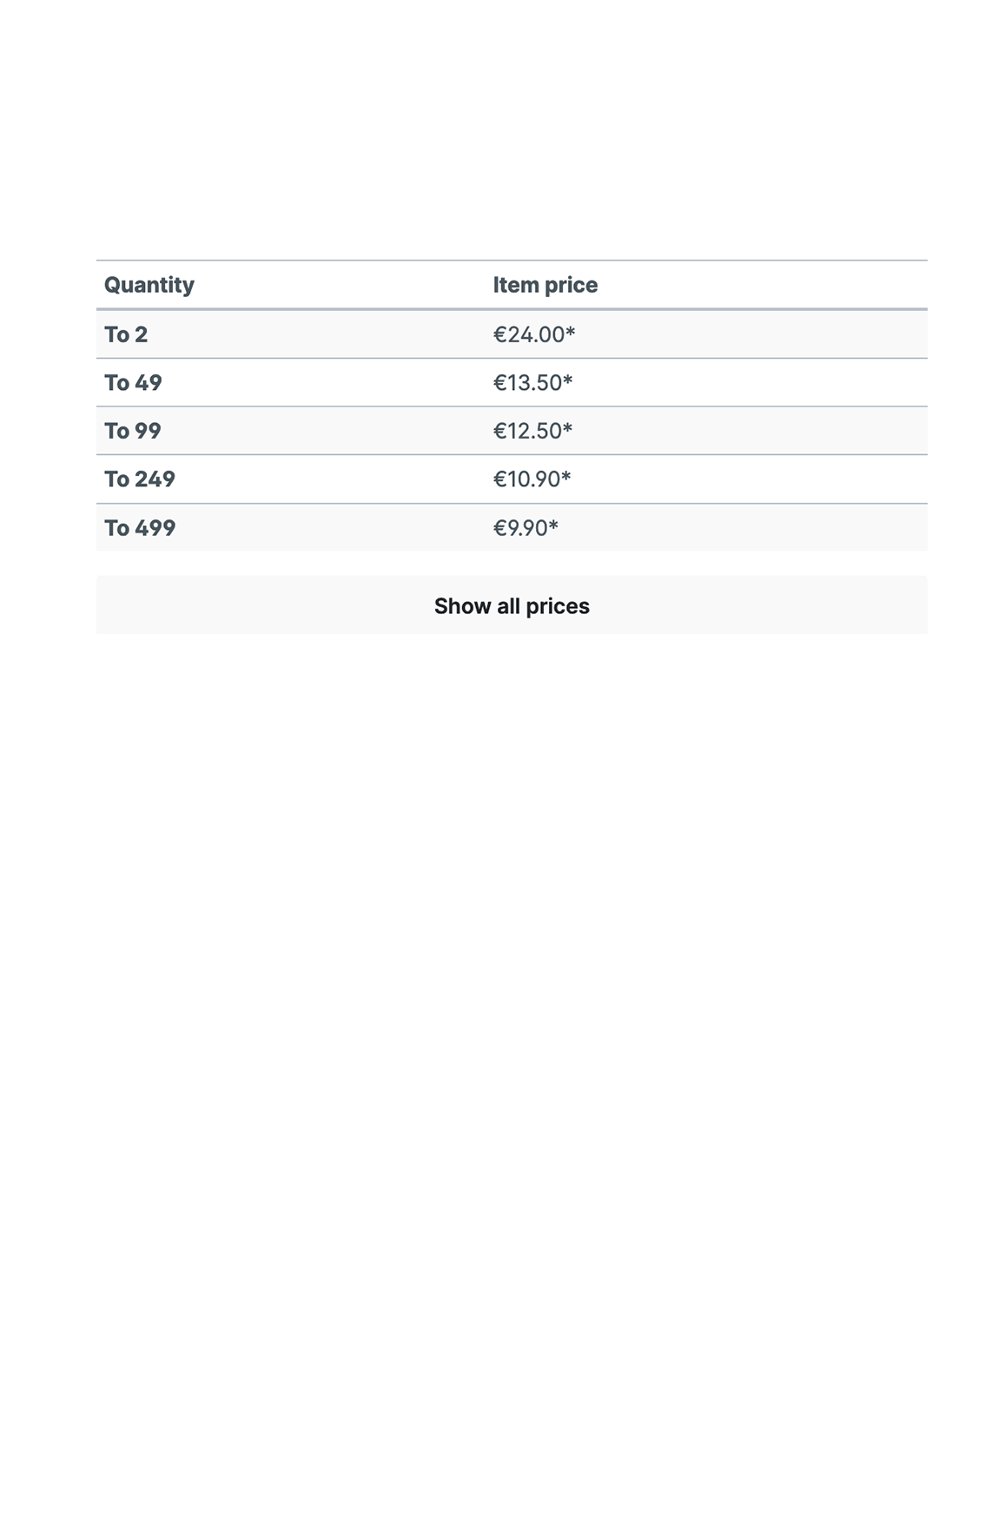Screen dimensions: 985x1526
Task: Click the To 49 quantity row
Action: coord(512,383)
